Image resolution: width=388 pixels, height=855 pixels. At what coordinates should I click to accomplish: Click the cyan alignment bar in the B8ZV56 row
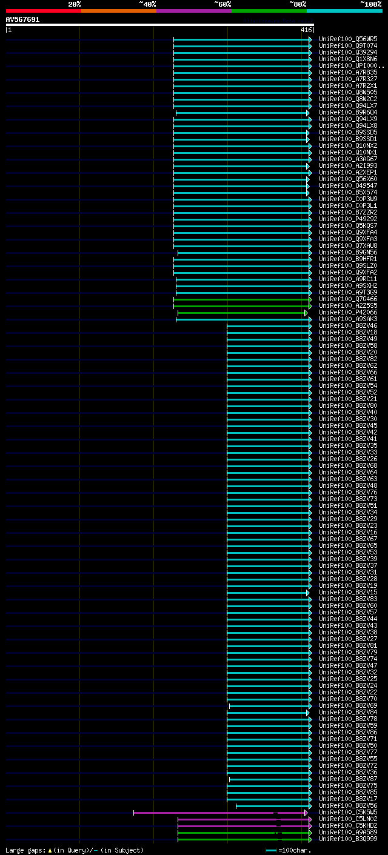(x=274, y=806)
